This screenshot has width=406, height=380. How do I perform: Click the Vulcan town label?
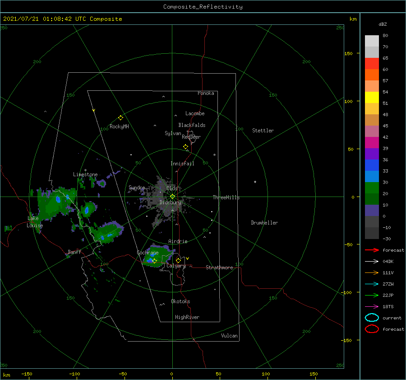click(230, 336)
